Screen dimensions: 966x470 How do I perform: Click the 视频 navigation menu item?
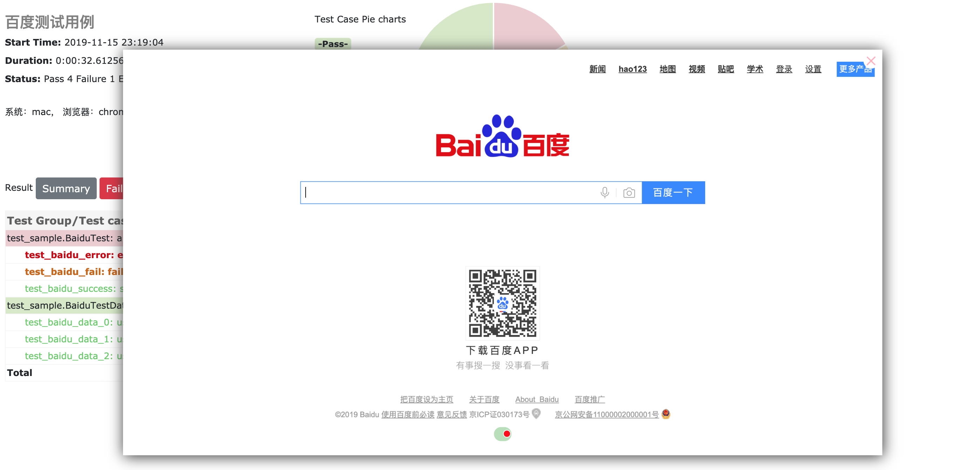point(696,68)
